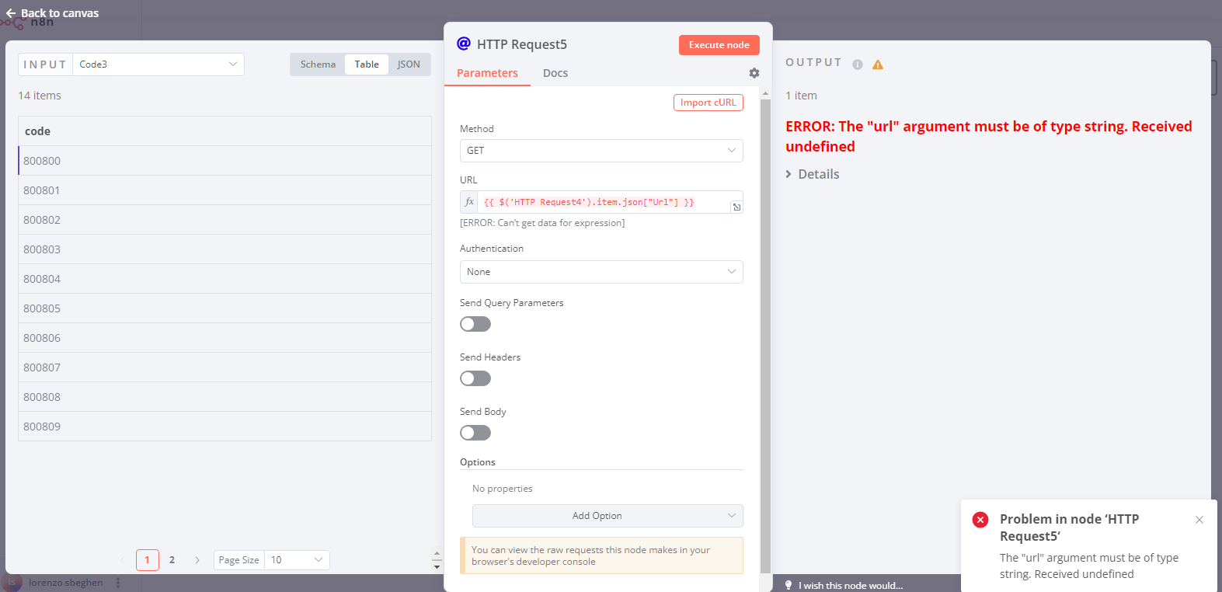Open the Page Size dropdown
This screenshot has height=592, width=1222.
pos(297,560)
